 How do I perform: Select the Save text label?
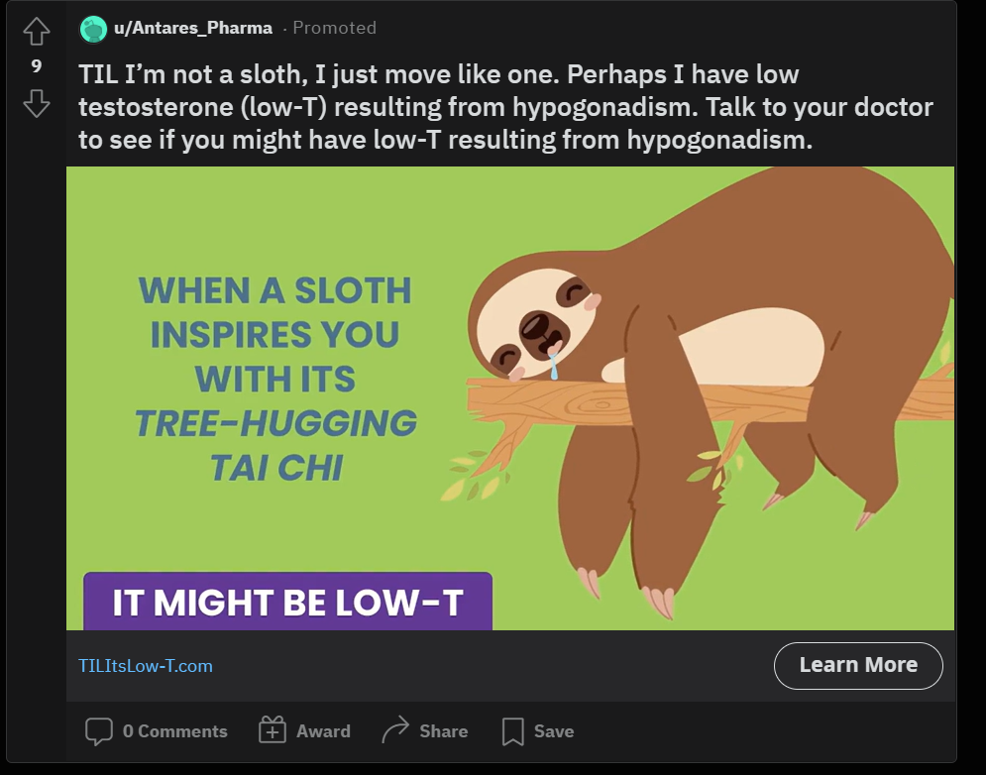tap(554, 731)
